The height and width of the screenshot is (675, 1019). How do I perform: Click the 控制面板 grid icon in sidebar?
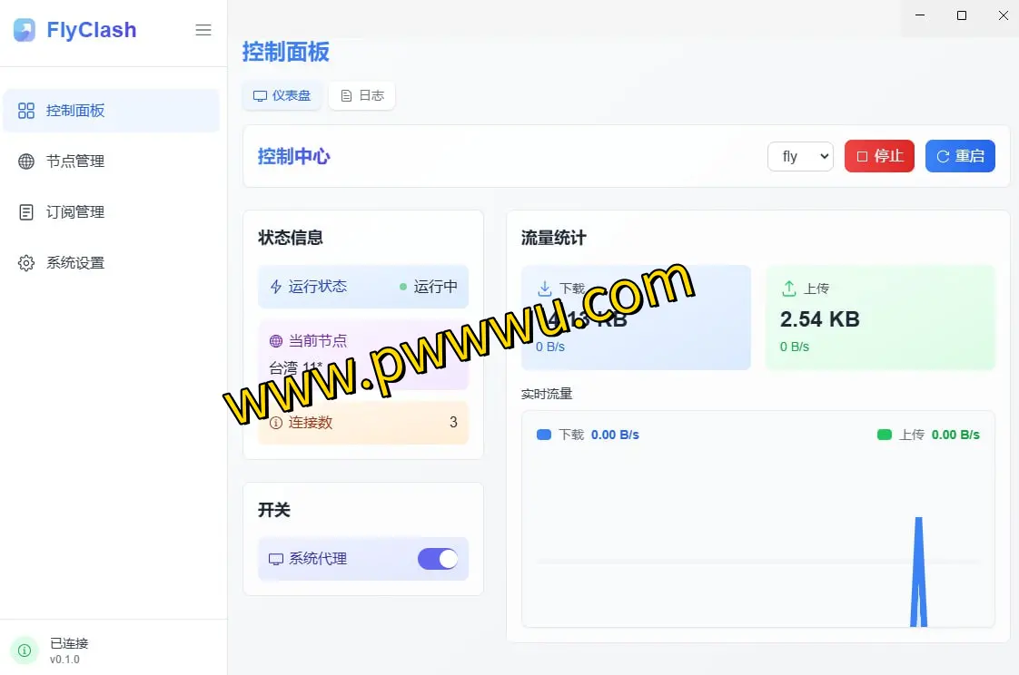(x=26, y=111)
